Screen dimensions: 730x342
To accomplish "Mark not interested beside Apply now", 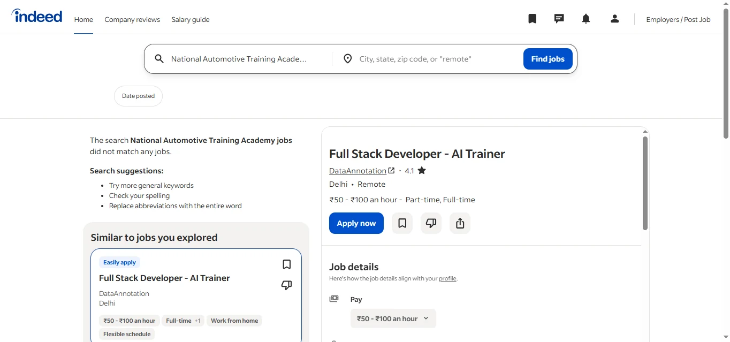I will tap(431, 223).
